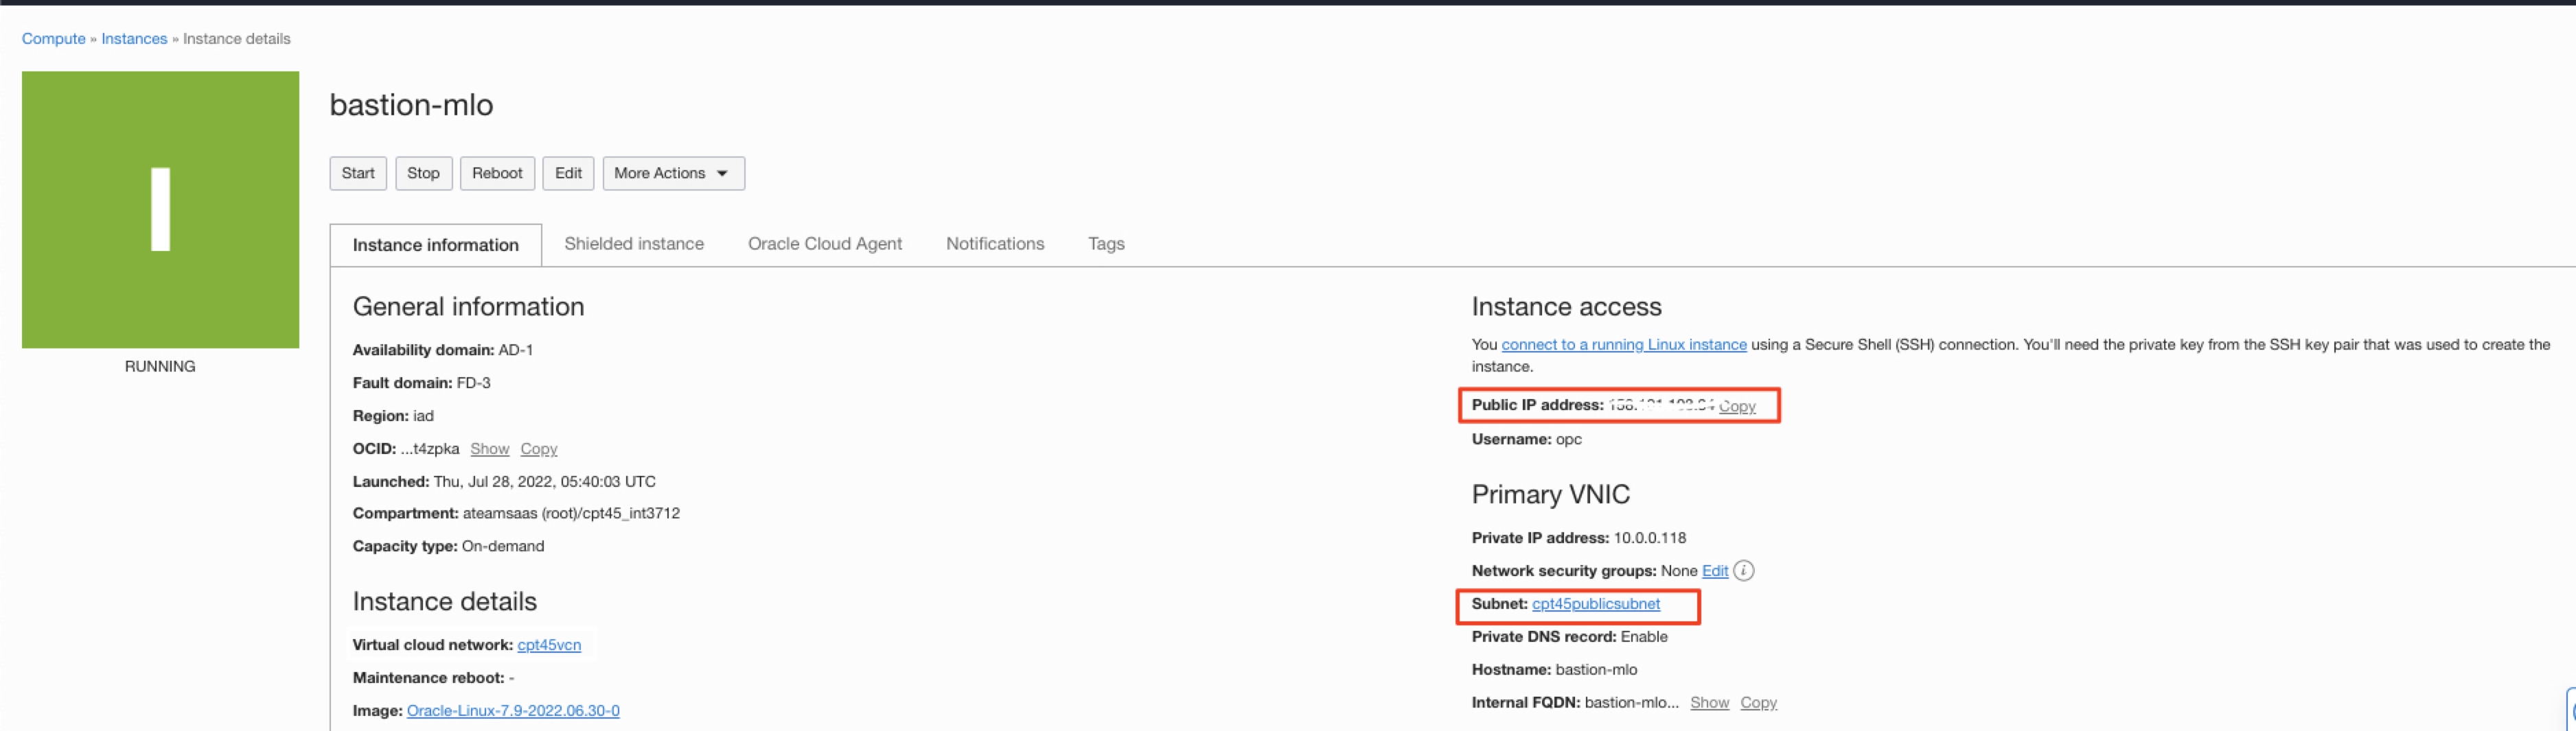Show the full OCID value

(x=489, y=448)
